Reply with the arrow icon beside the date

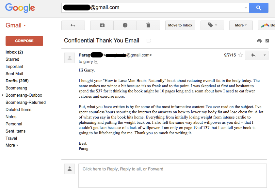(x=253, y=55)
